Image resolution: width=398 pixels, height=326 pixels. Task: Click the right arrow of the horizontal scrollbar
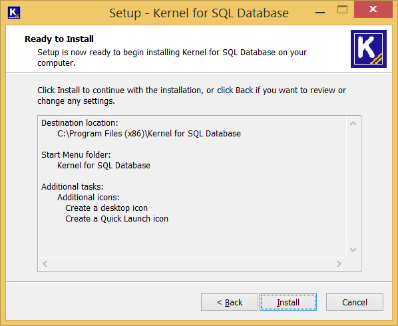click(x=339, y=264)
